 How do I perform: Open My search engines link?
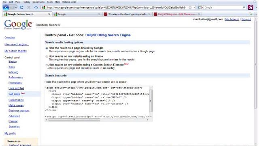[x=15, y=51]
